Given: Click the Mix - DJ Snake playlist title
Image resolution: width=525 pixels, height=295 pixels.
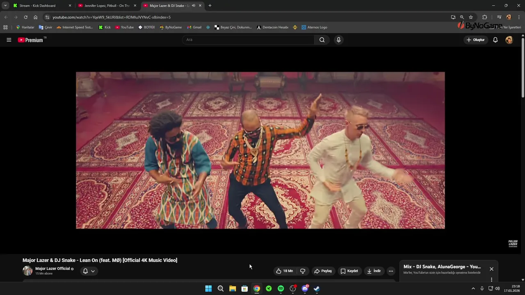Looking at the screenshot, I should [x=442, y=267].
